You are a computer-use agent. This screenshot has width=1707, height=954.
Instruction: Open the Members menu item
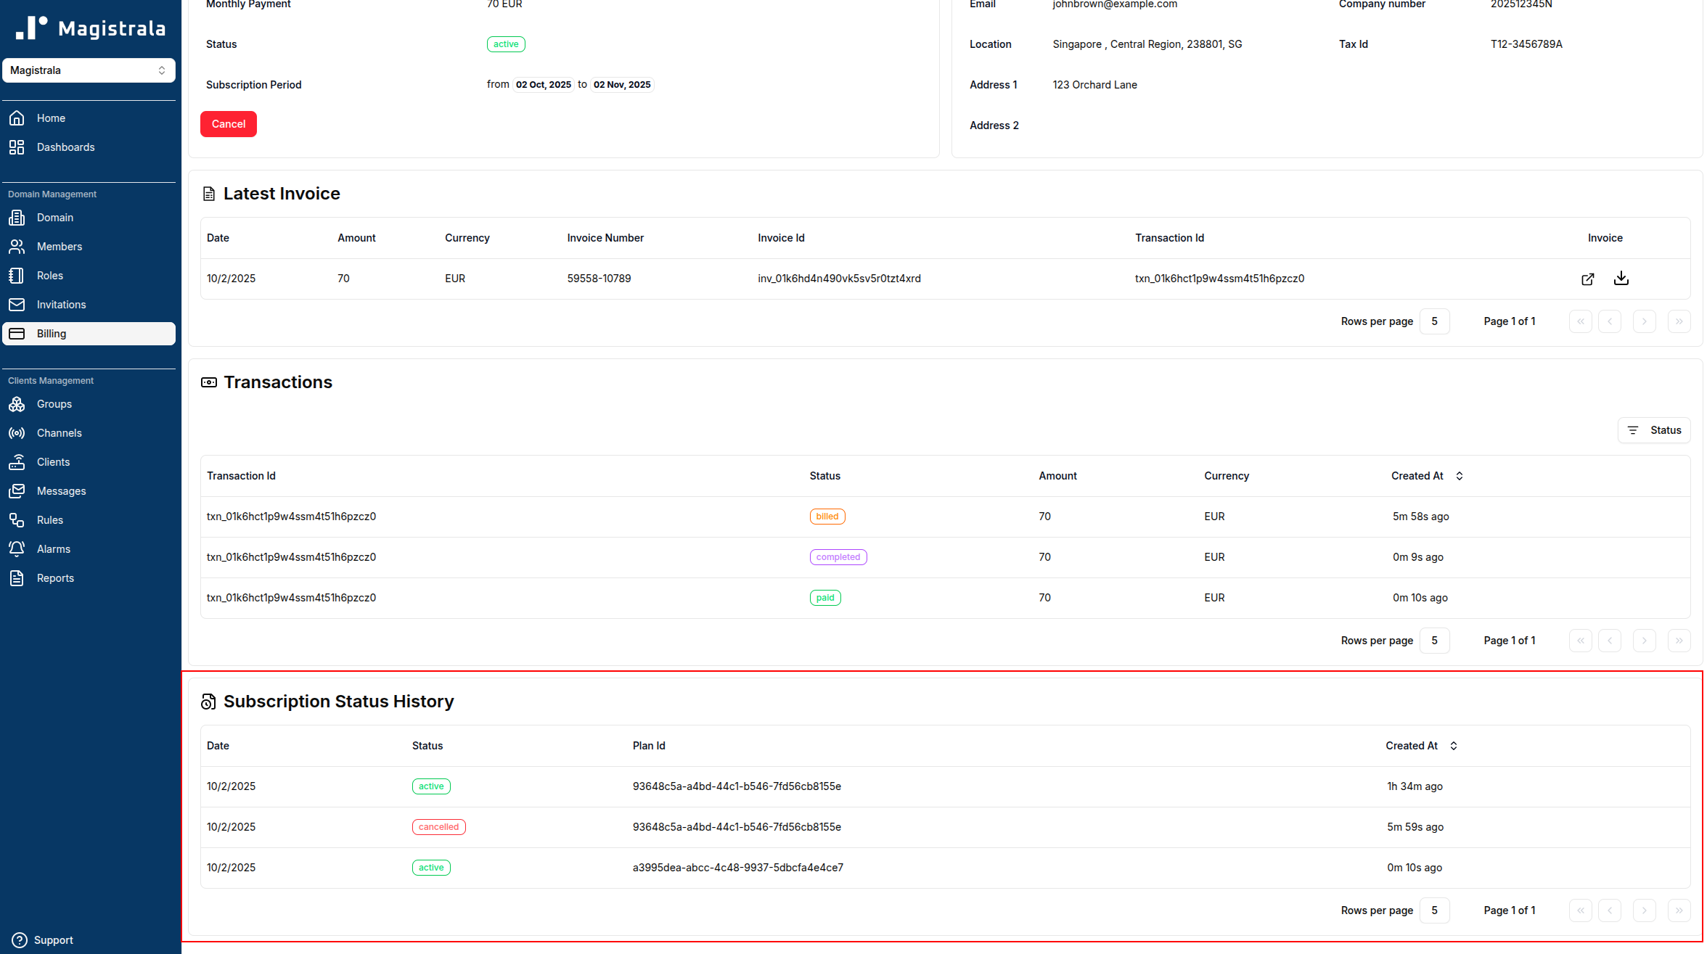(59, 247)
